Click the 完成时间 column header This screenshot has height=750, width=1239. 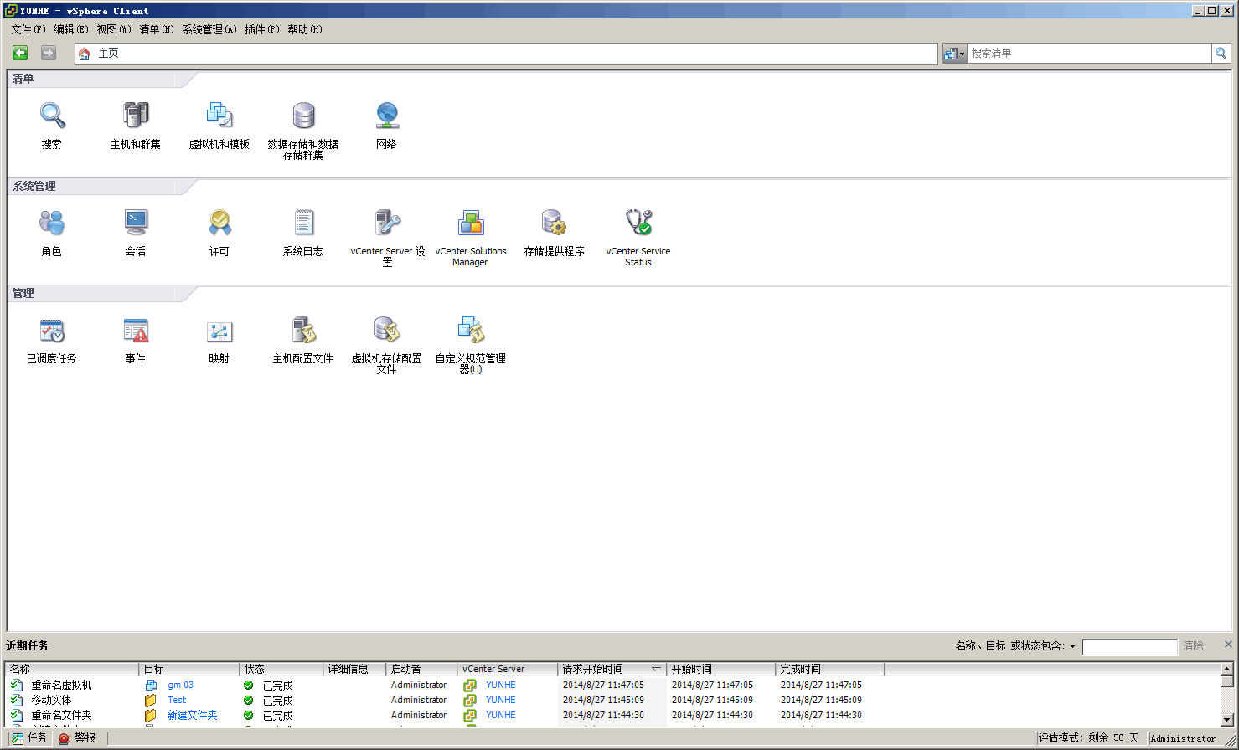point(829,669)
